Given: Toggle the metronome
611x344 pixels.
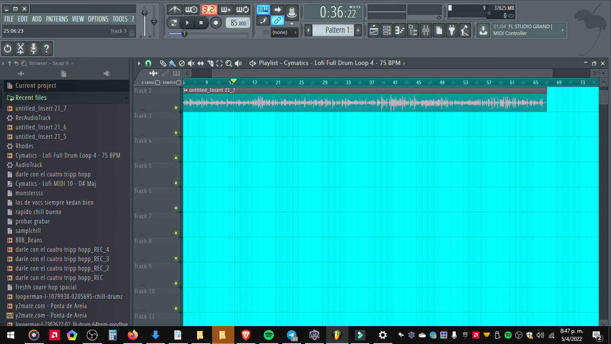Looking at the screenshot, I should [x=174, y=9].
